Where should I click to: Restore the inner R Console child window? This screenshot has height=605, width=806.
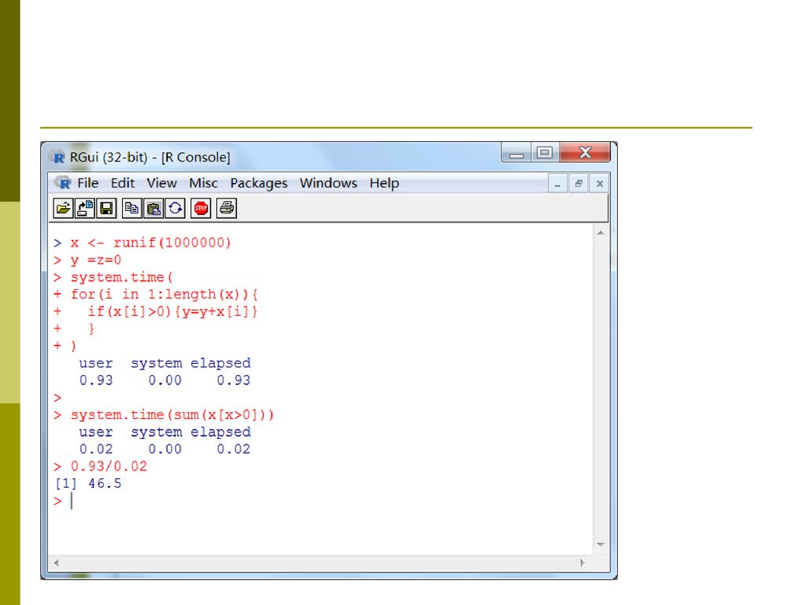tap(579, 184)
